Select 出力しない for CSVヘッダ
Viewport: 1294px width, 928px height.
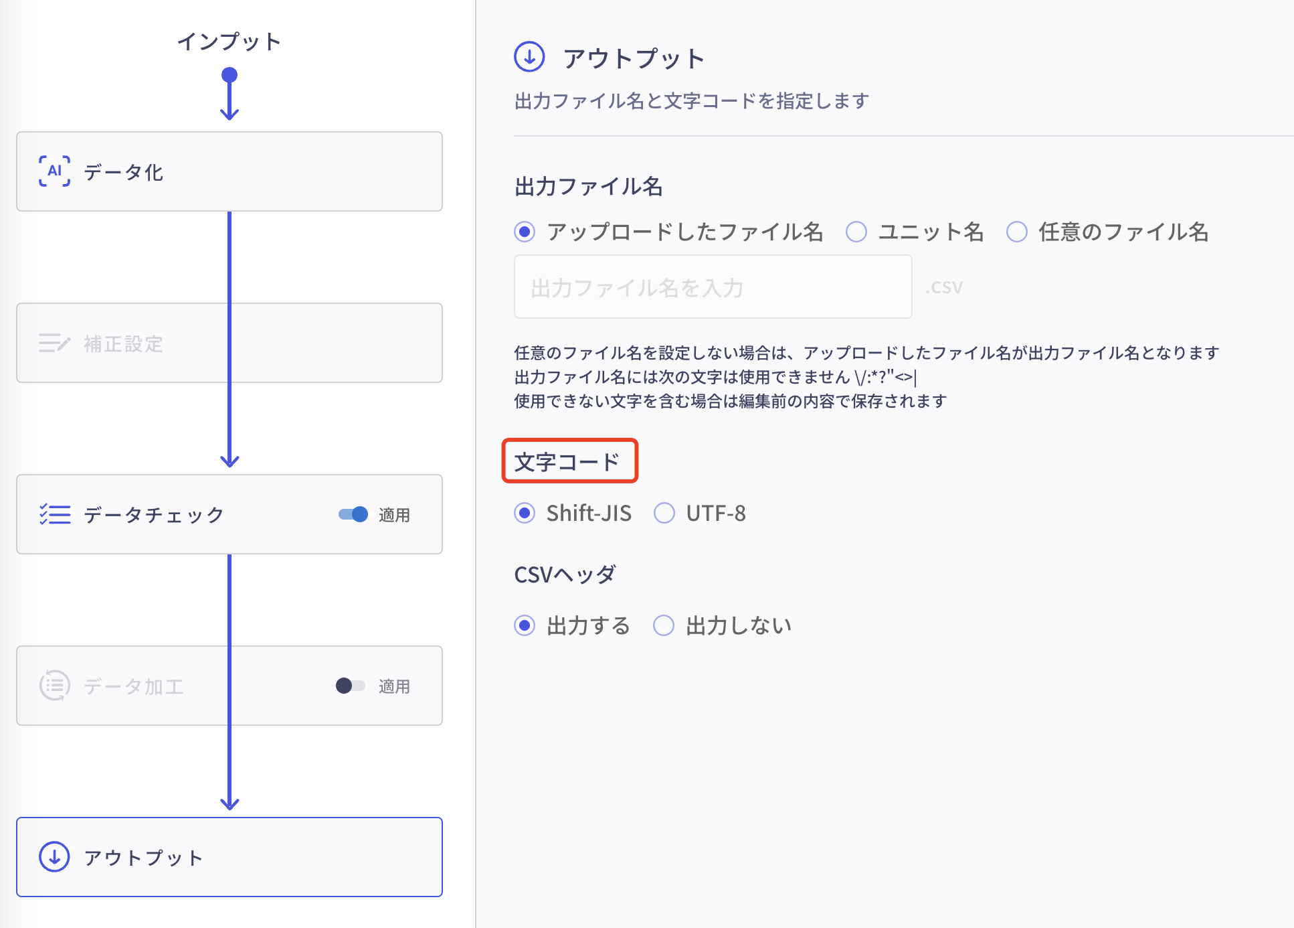click(x=663, y=625)
